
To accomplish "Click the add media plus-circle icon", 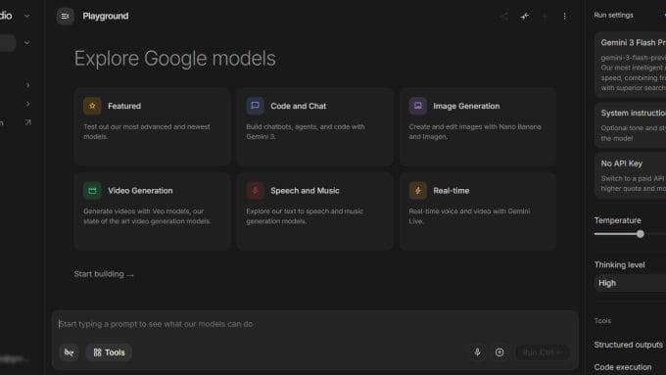I will tap(499, 352).
